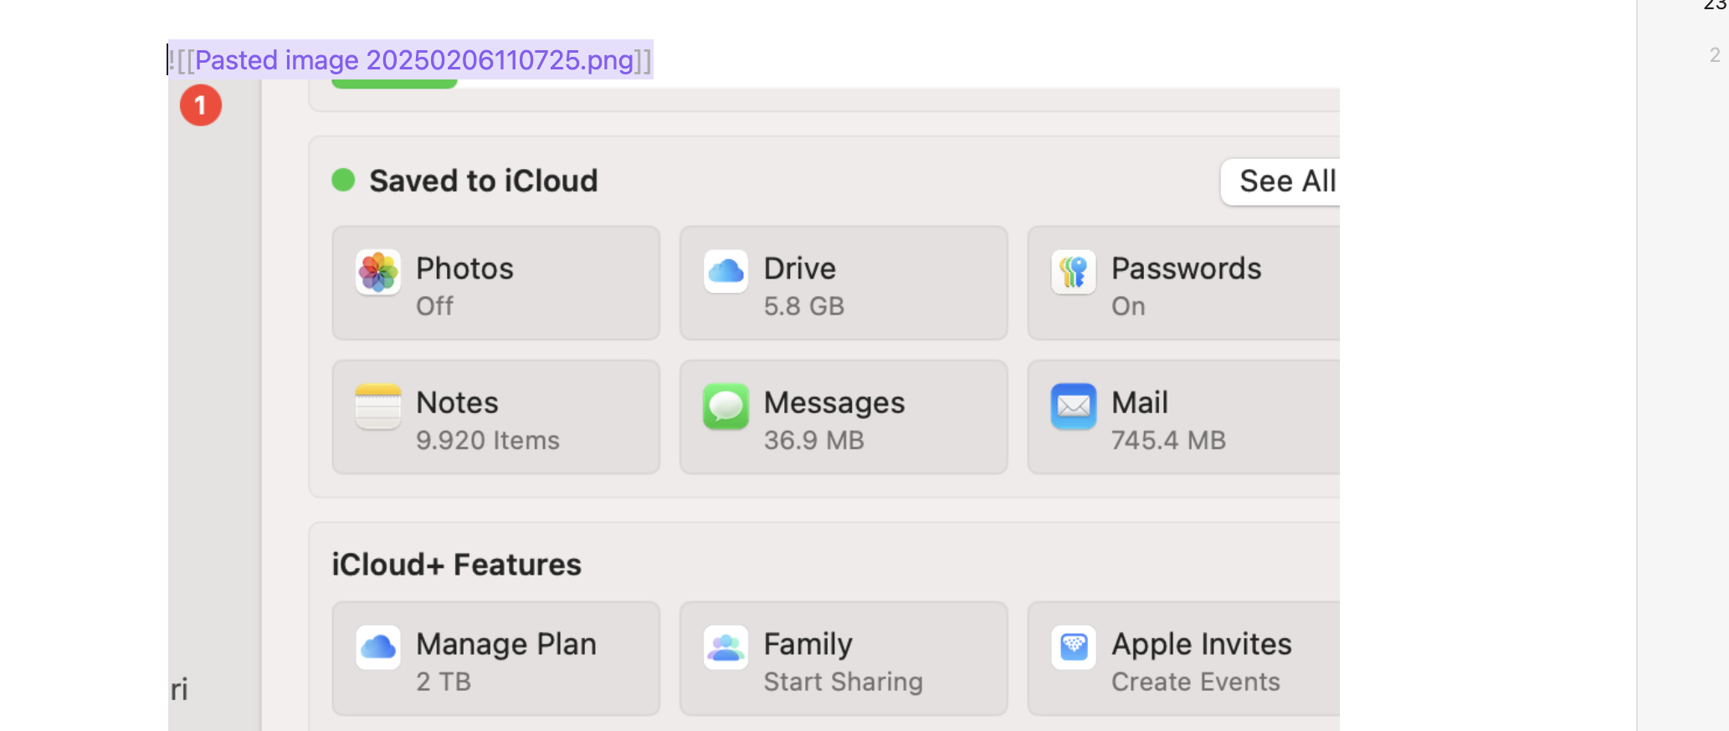Click the green storage bar segment
Image resolution: width=1729 pixels, height=731 pixels.
coord(394,84)
